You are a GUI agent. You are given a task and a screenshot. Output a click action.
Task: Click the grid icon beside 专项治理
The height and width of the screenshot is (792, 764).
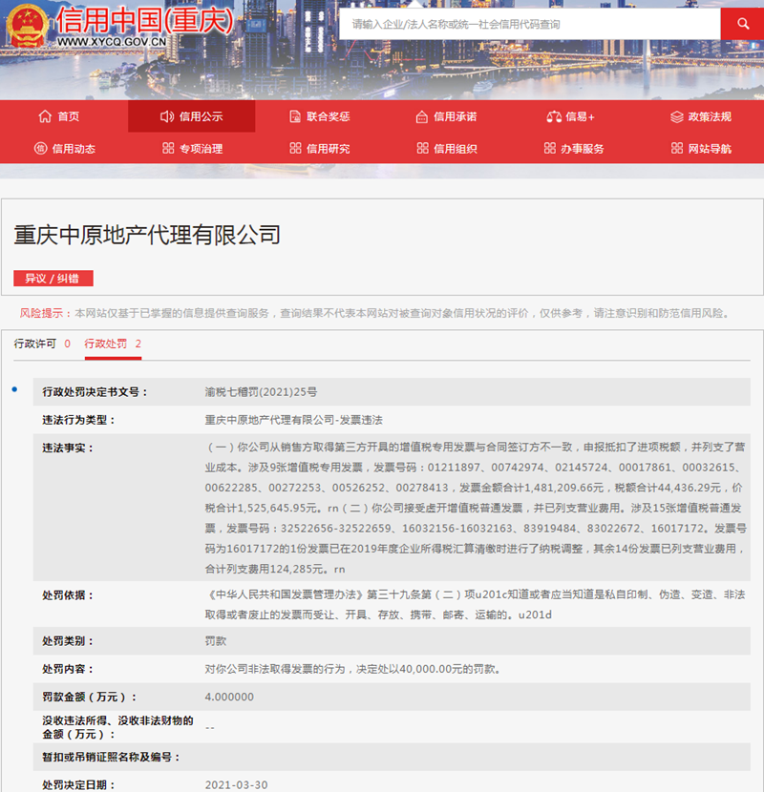point(168,148)
